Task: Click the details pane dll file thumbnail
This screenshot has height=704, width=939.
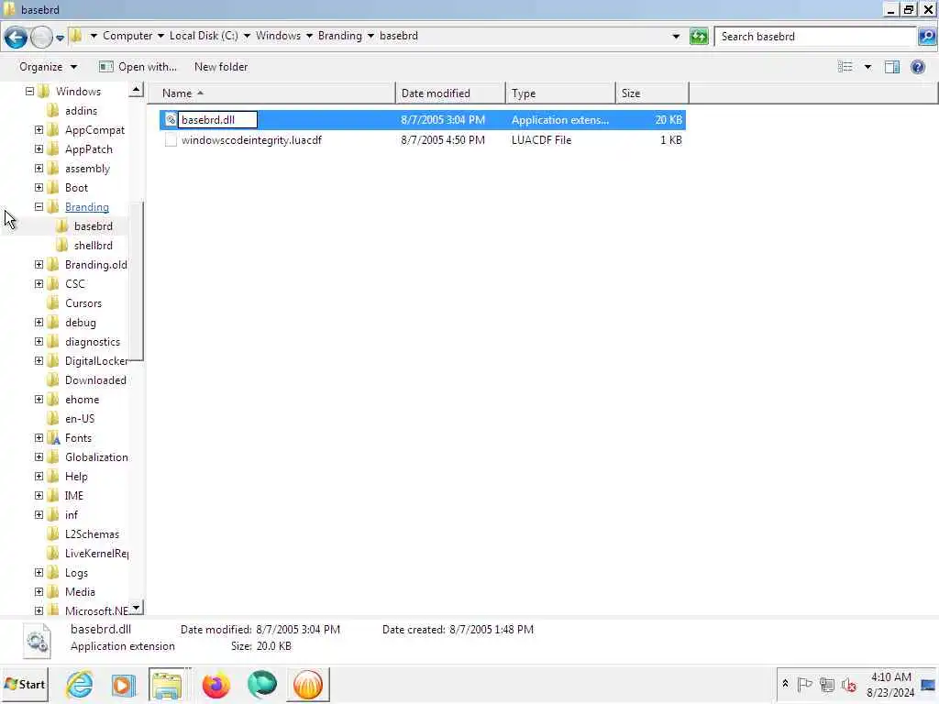Action: 37,641
